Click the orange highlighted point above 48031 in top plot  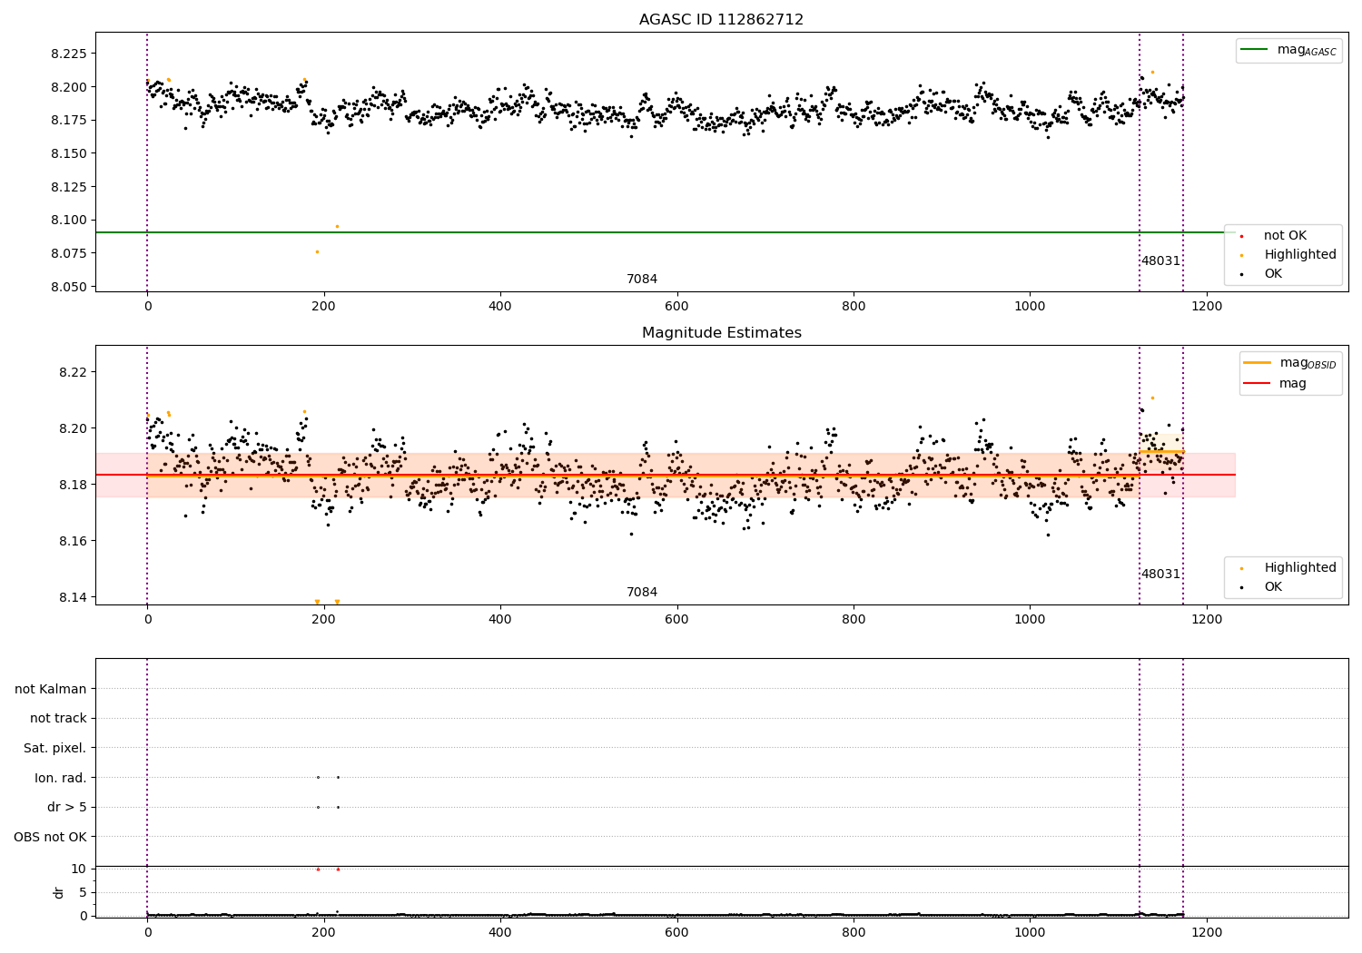[1152, 72]
